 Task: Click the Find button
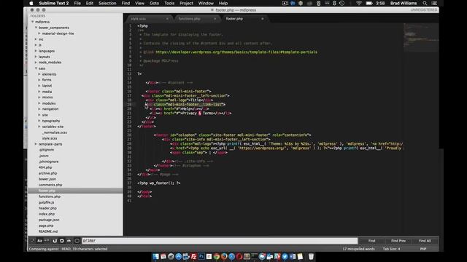click(x=371, y=241)
